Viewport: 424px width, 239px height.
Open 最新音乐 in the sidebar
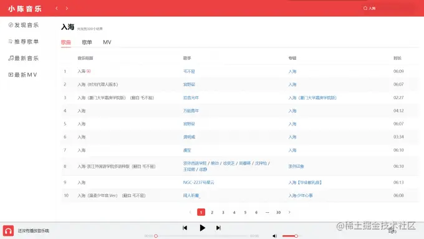point(24,58)
